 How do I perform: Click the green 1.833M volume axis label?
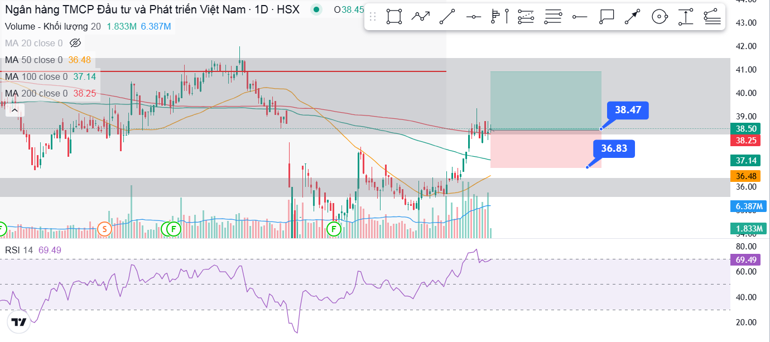click(x=748, y=228)
